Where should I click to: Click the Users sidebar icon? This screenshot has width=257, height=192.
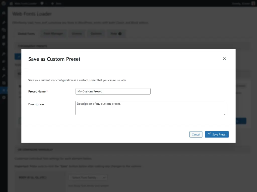tap(4, 69)
